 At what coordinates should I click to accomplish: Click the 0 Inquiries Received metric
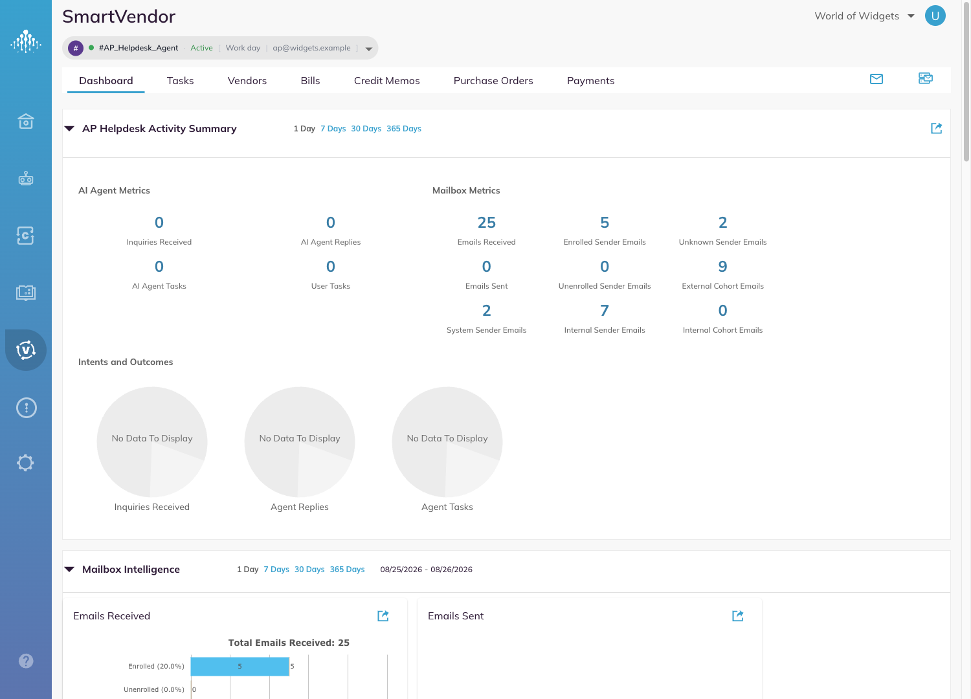click(x=159, y=223)
